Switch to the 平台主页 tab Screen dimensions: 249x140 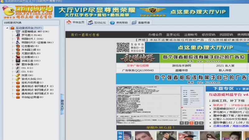[x=76, y=22]
